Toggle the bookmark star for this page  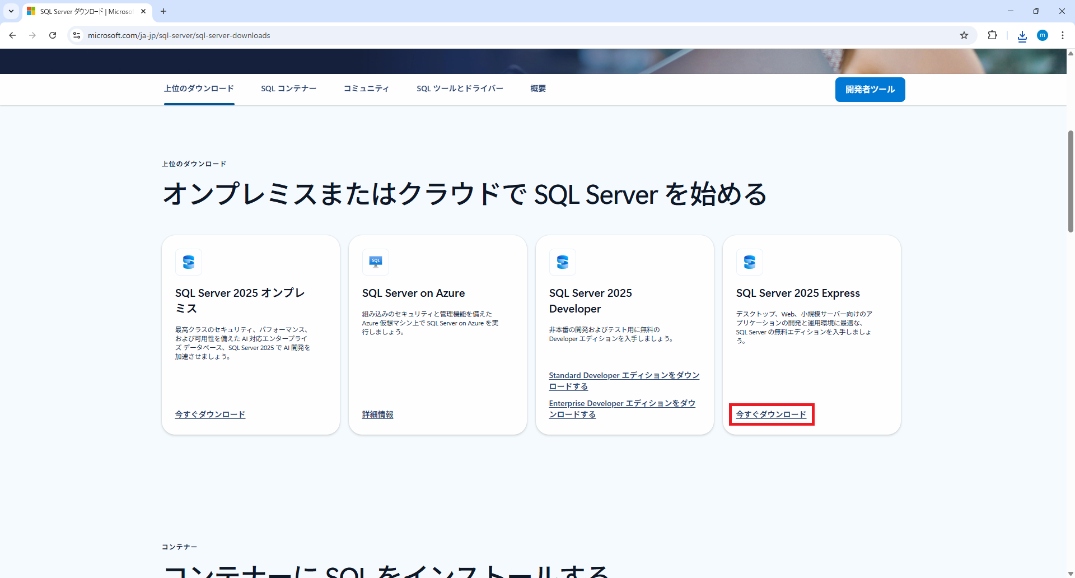pos(964,35)
